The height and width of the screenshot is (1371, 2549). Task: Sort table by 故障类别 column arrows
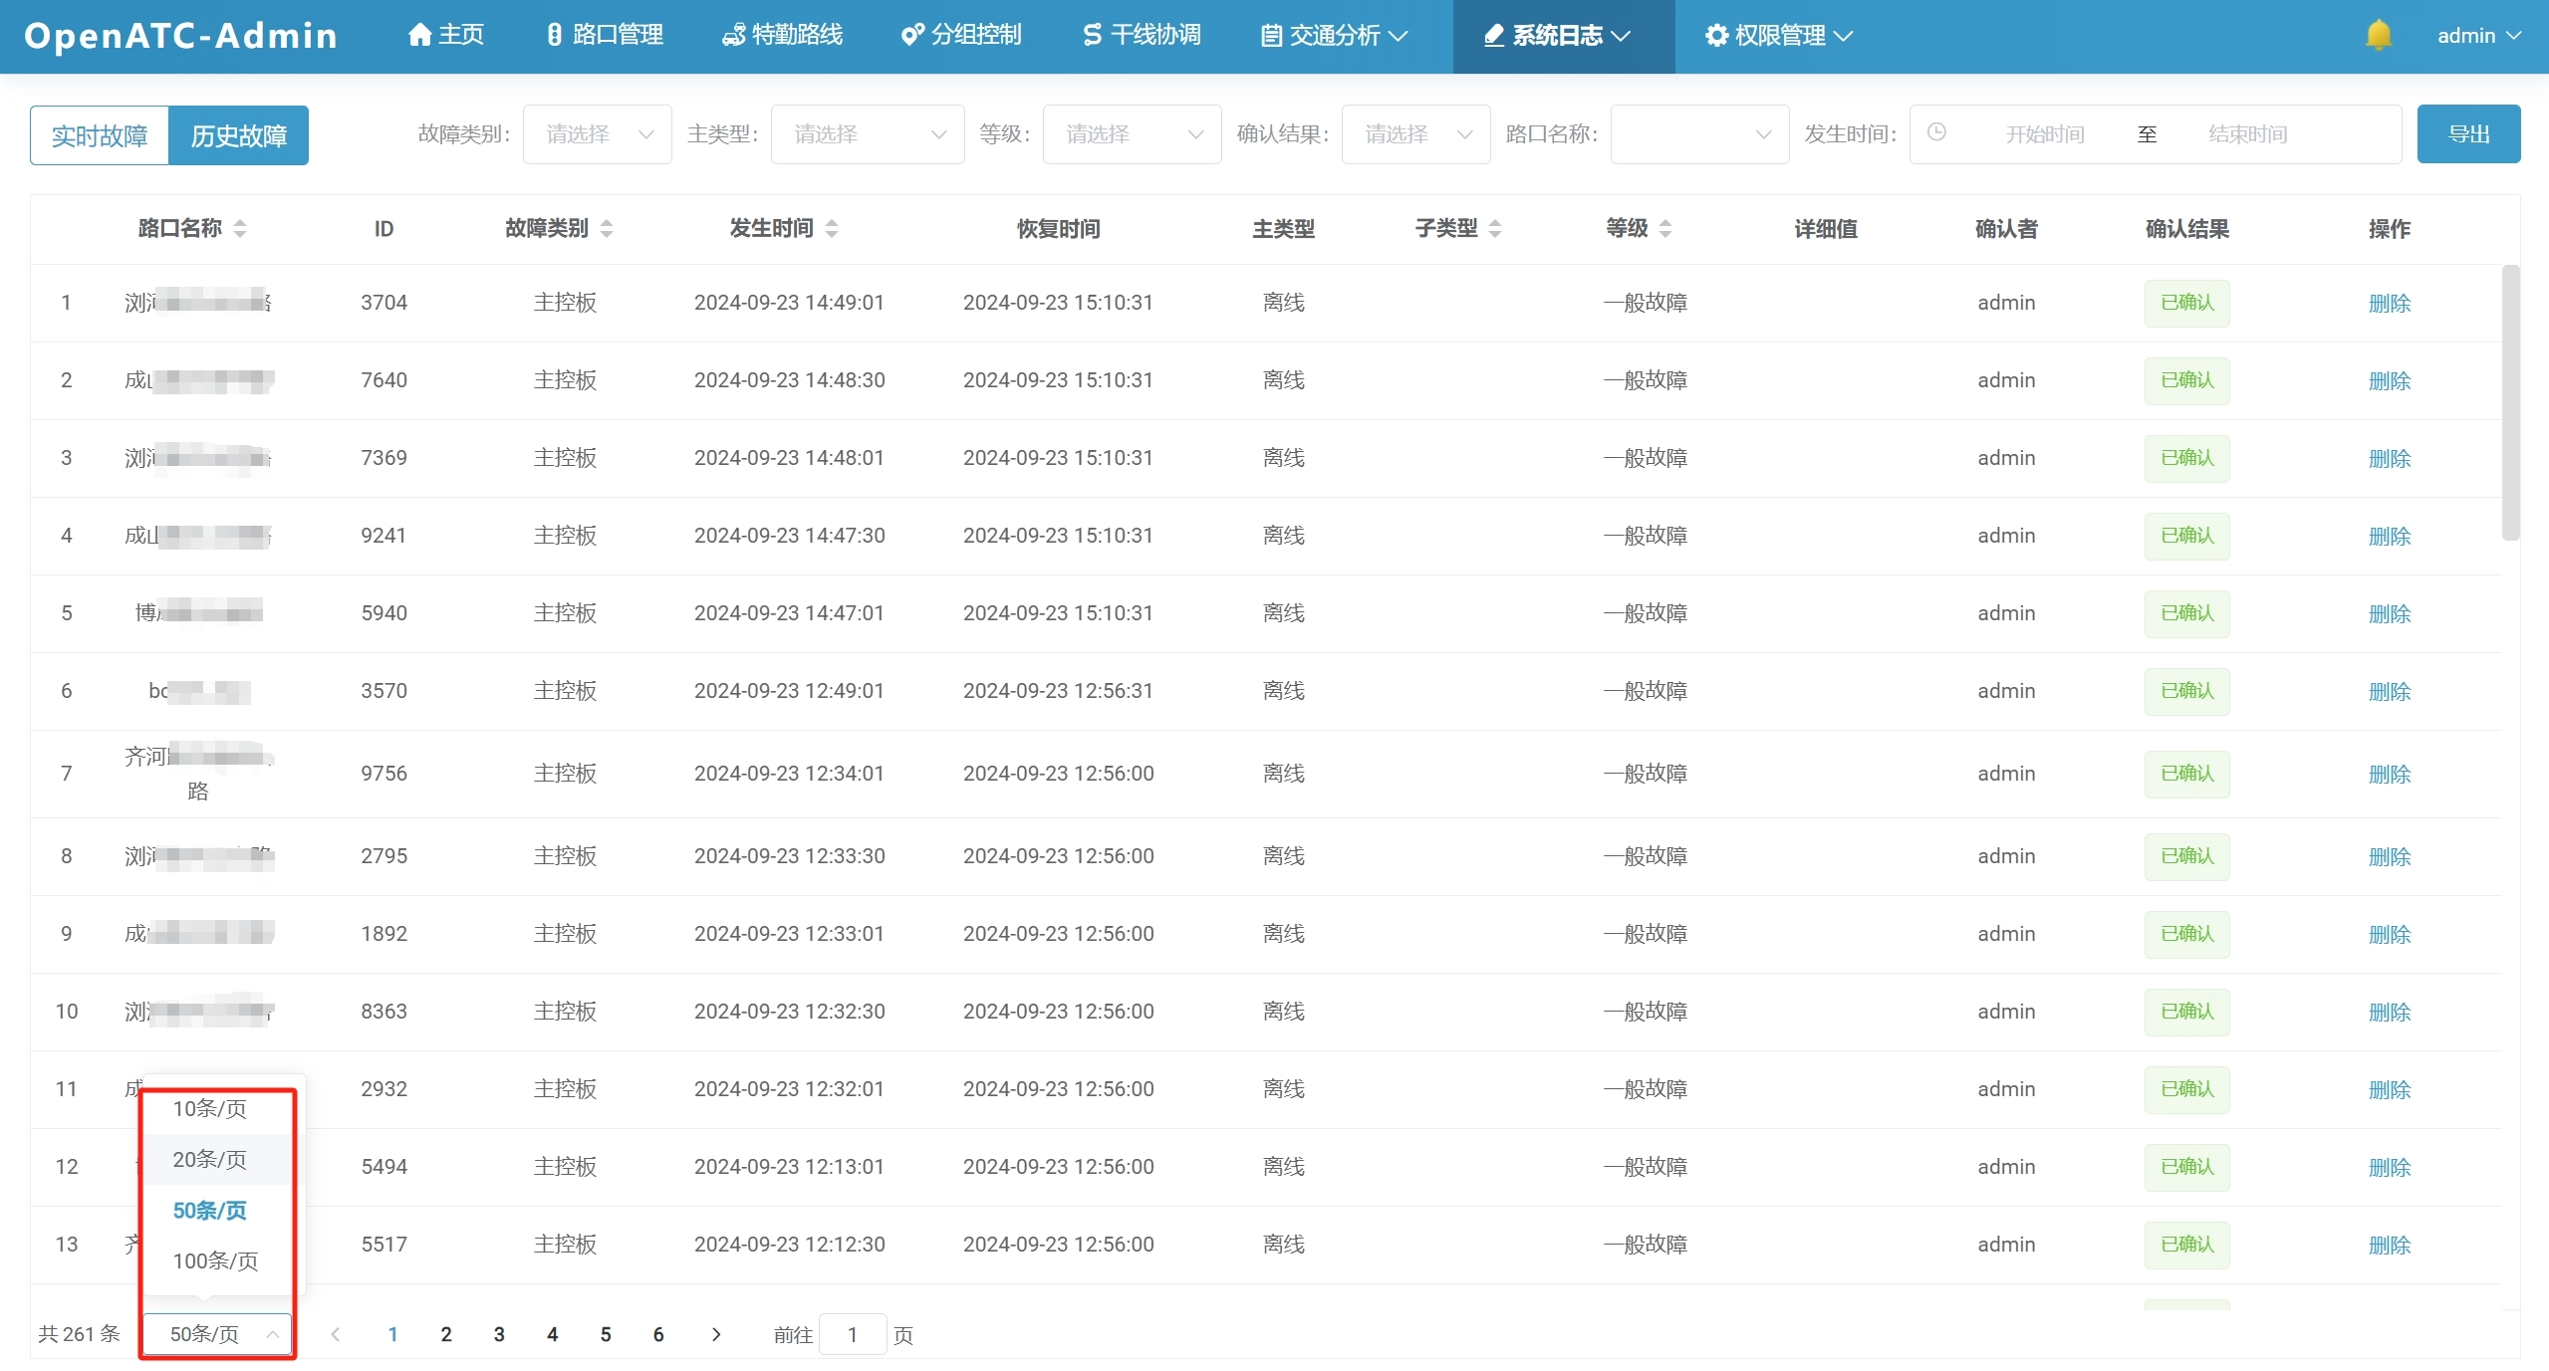pyautogui.click(x=607, y=229)
